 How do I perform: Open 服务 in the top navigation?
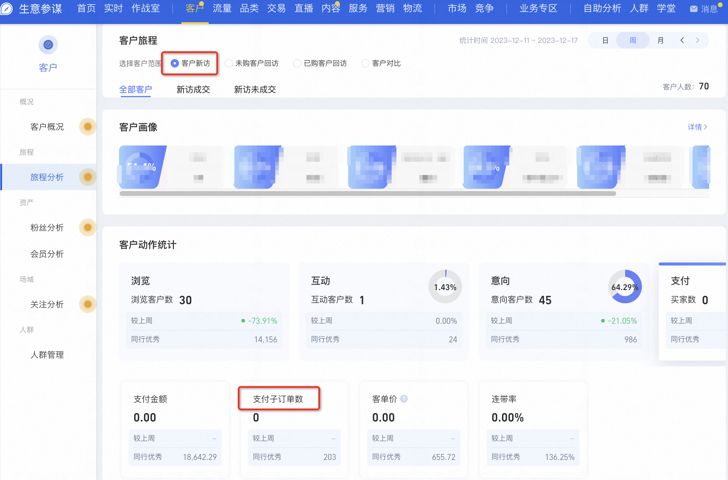[358, 8]
